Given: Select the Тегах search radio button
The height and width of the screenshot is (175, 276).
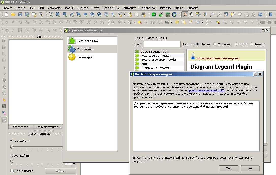Looking at the screenshot, I should pos(237,44).
